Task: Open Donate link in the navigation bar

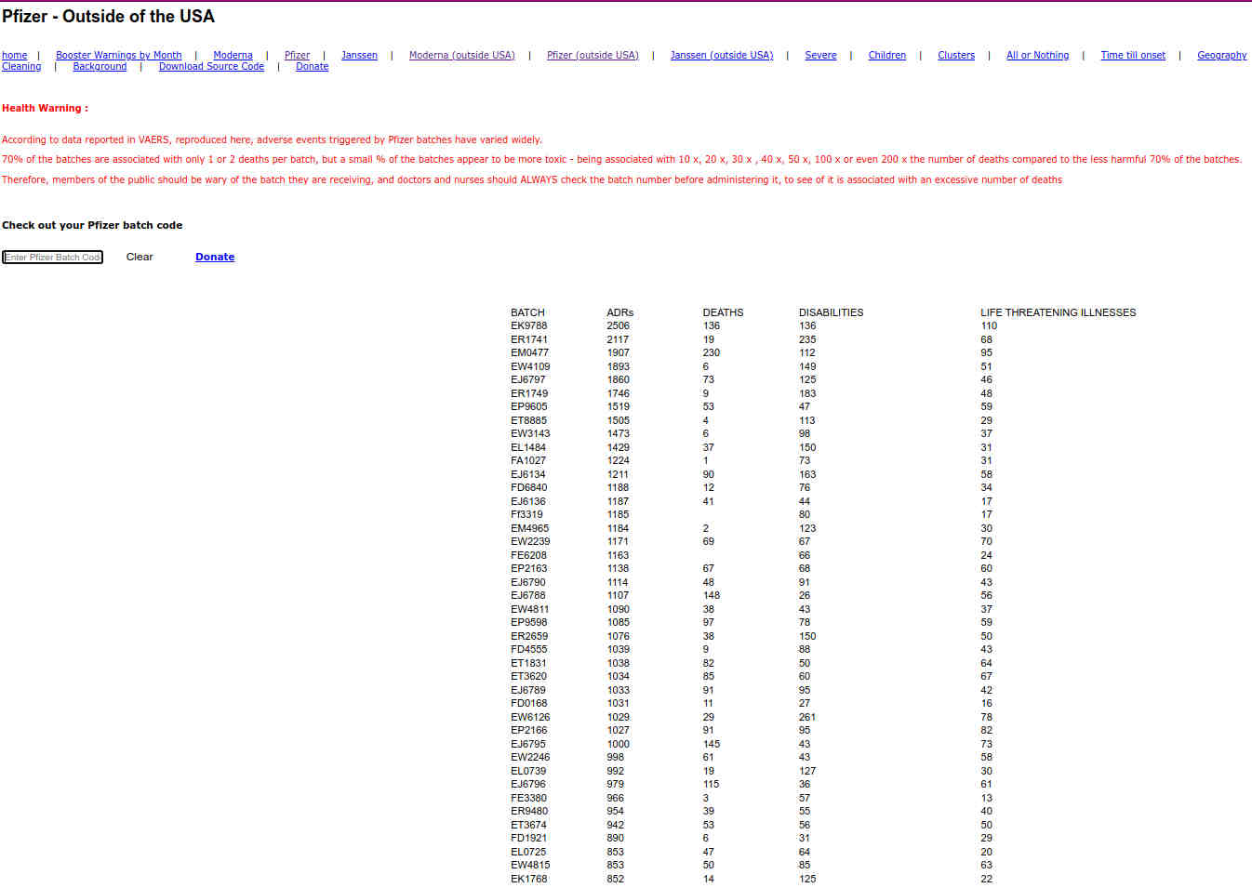Action: [x=313, y=67]
